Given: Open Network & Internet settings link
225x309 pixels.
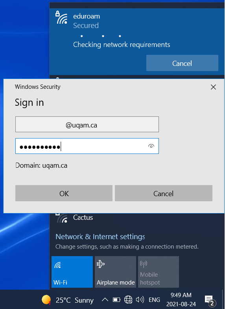Looking at the screenshot, I should point(100,236).
